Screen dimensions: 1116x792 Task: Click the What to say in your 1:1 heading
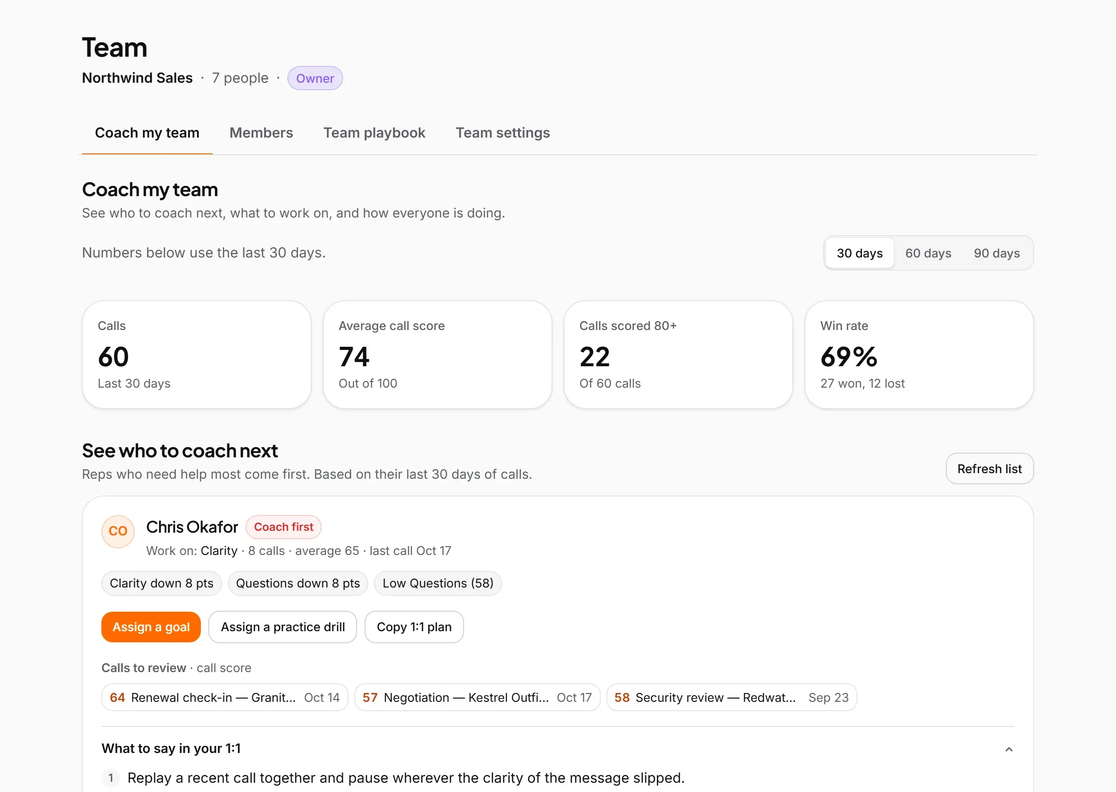(171, 749)
